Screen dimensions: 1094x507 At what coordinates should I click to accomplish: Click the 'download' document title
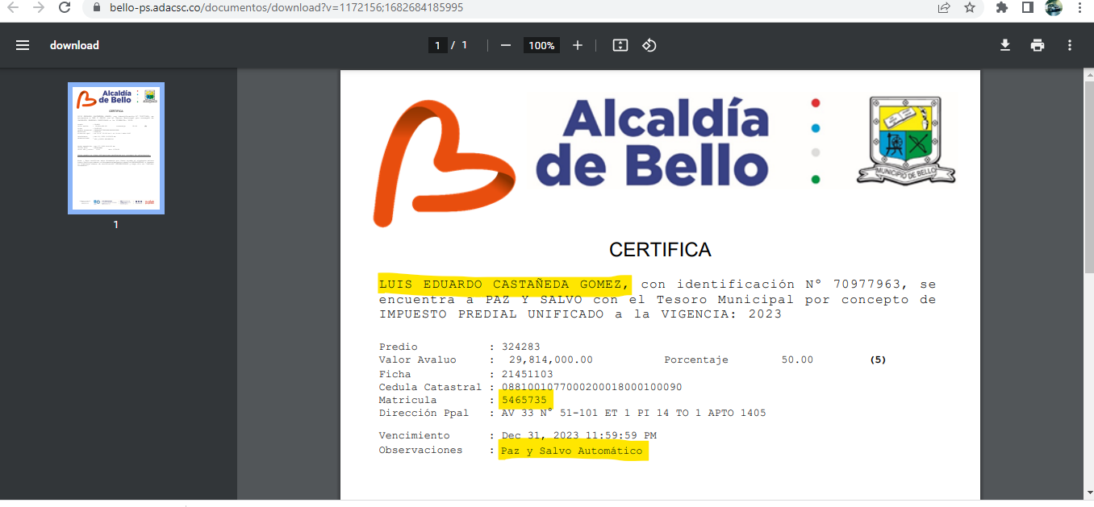(x=74, y=45)
